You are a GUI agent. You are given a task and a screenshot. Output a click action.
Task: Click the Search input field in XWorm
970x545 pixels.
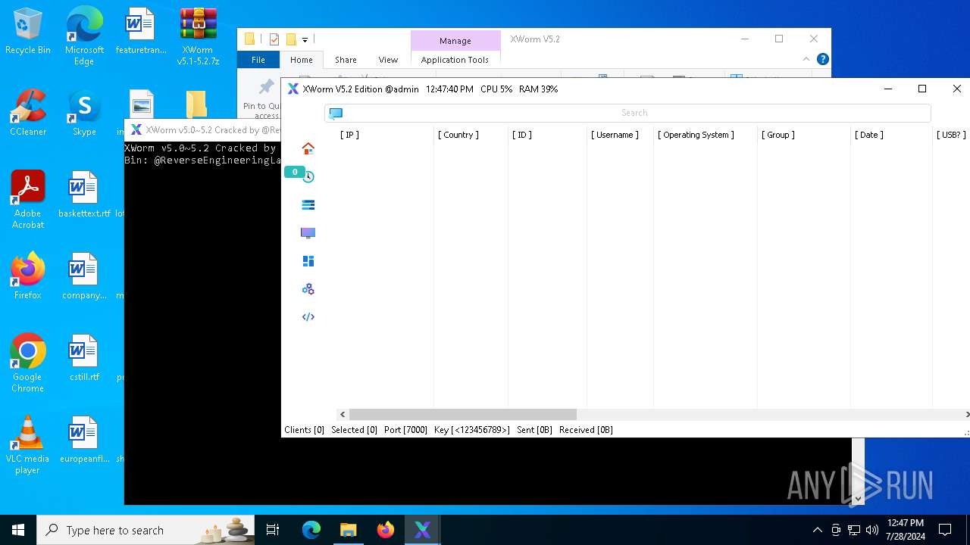pyautogui.click(x=627, y=113)
